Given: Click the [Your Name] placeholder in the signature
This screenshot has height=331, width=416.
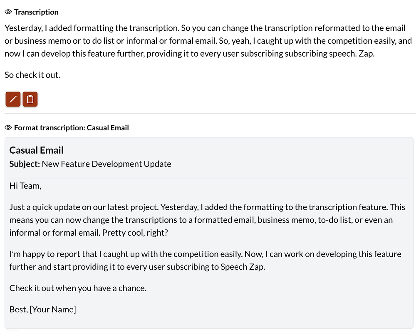Looking at the screenshot, I should coord(53,309).
